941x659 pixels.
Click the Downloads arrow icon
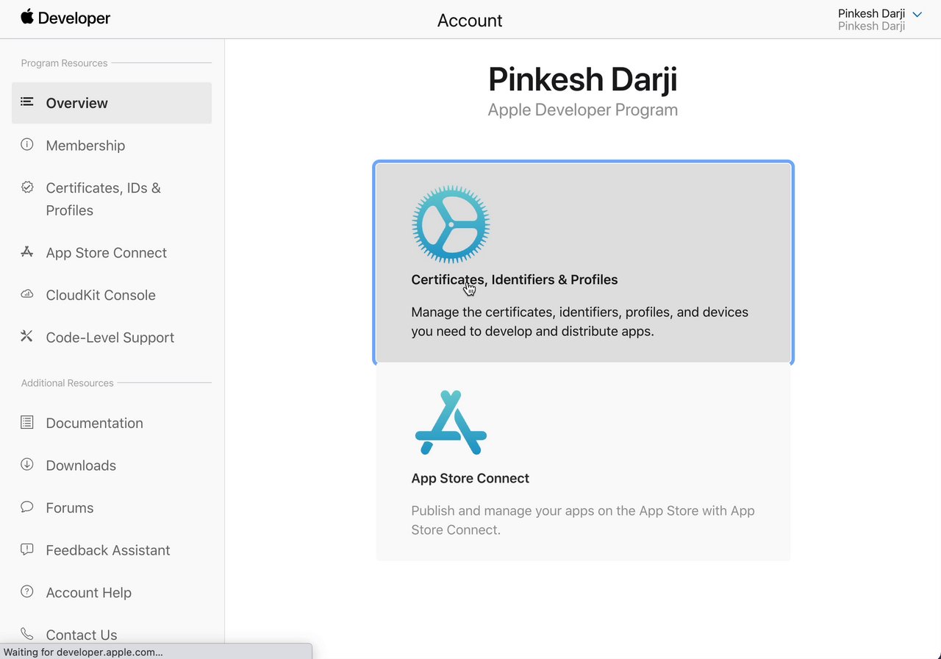point(27,465)
